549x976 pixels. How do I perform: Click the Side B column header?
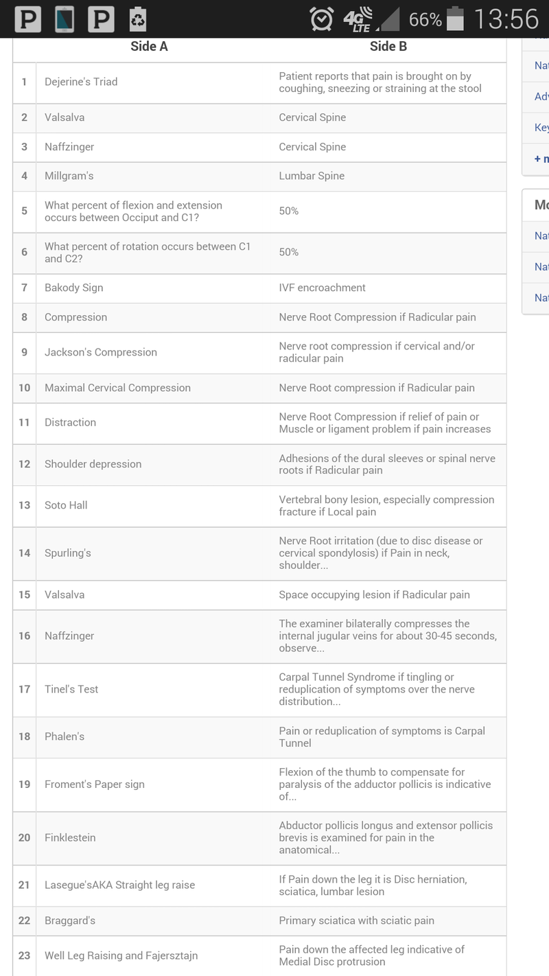tap(388, 47)
